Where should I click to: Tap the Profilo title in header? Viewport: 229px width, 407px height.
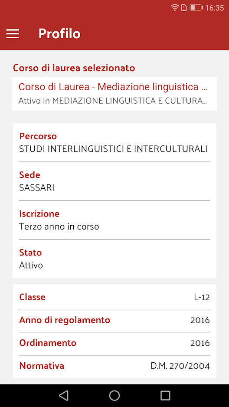pyautogui.click(x=59, y=33)
